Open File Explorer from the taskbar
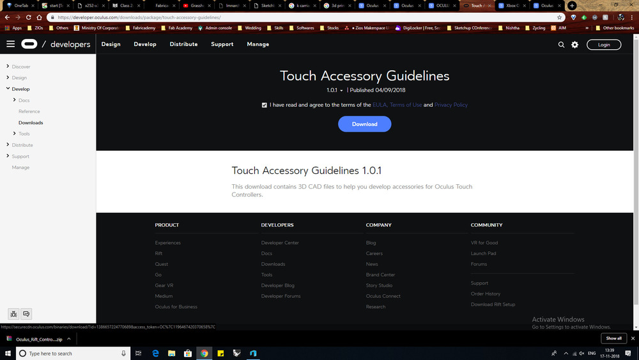The width and height of the screenshot is (639, 360). pyautogui.click(x=171, y=354)
